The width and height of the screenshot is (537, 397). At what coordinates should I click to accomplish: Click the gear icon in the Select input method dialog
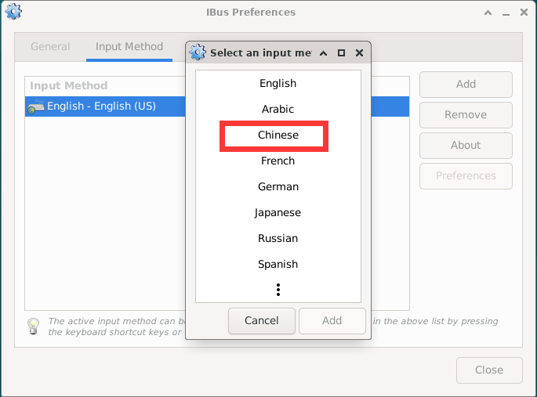[x=198, y=53]
